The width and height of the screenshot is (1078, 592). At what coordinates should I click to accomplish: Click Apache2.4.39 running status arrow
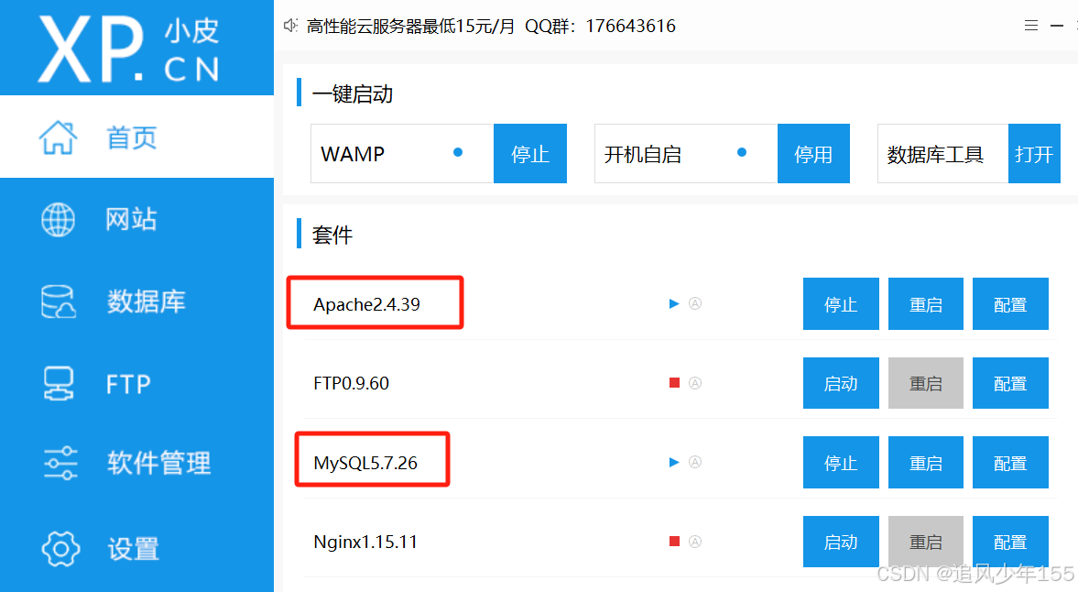click(674, 304)
